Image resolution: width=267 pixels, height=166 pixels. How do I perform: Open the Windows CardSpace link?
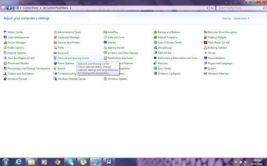pyautogui.click(x=169, y=74)
